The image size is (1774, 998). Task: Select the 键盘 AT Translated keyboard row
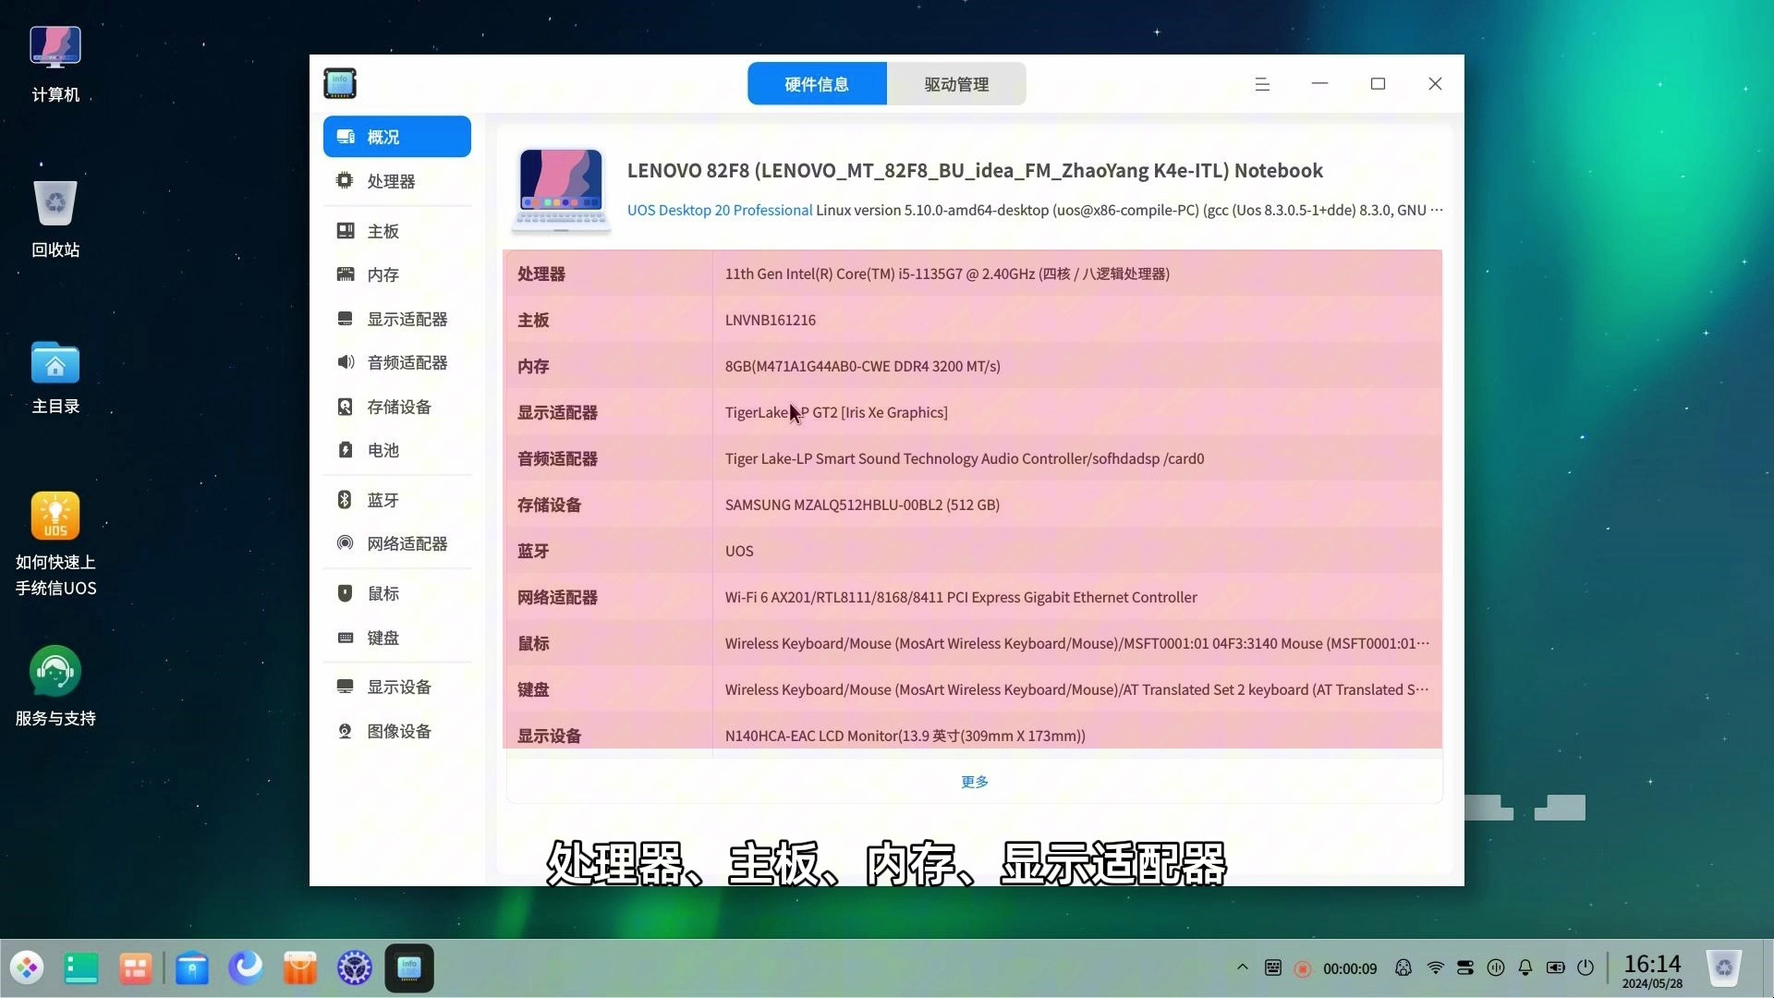pyautogui.click(x=972, y=689)
